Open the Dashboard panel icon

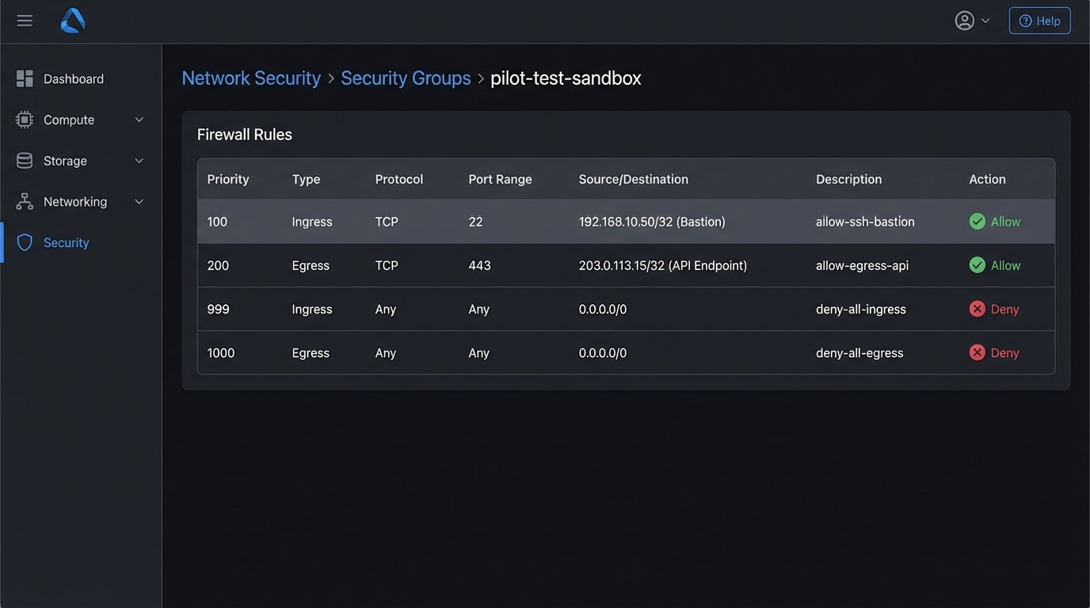coord(25,78)
